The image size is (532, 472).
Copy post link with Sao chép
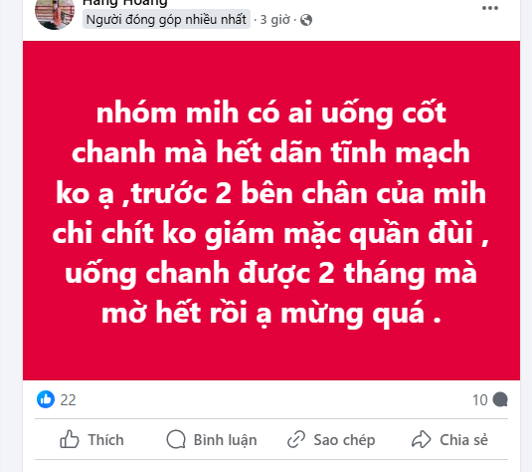pyautogui.click(x=331, y=439)
